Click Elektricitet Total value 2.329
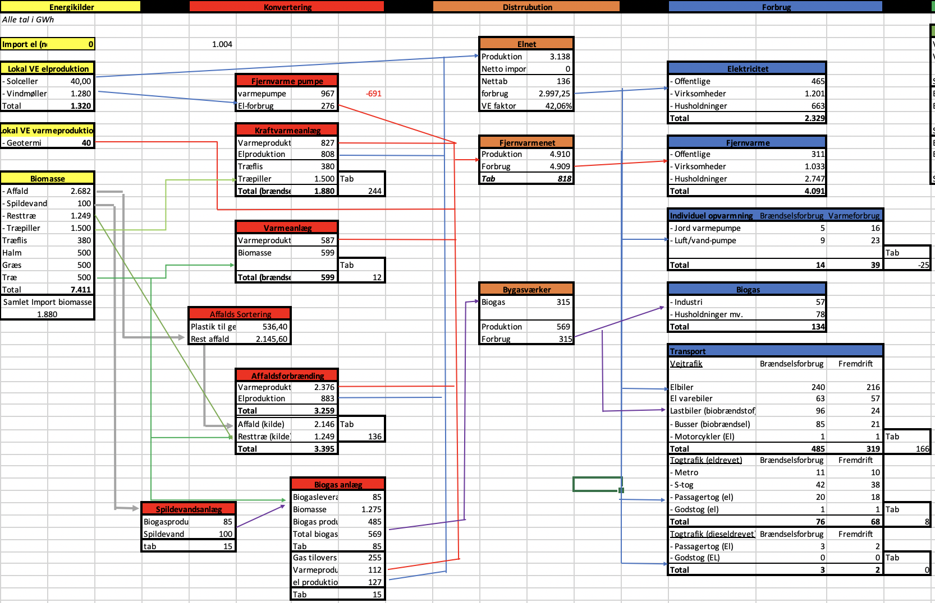 pos(814,118)
